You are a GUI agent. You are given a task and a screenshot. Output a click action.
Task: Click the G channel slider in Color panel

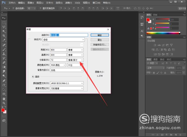point(162,23)
